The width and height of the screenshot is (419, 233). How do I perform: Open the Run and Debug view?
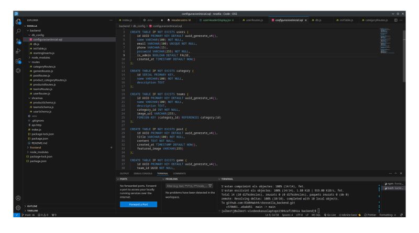18,51
